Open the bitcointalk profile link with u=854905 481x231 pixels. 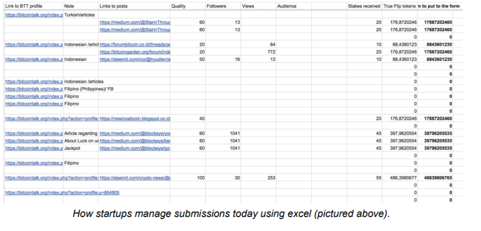tap(62, 193)
